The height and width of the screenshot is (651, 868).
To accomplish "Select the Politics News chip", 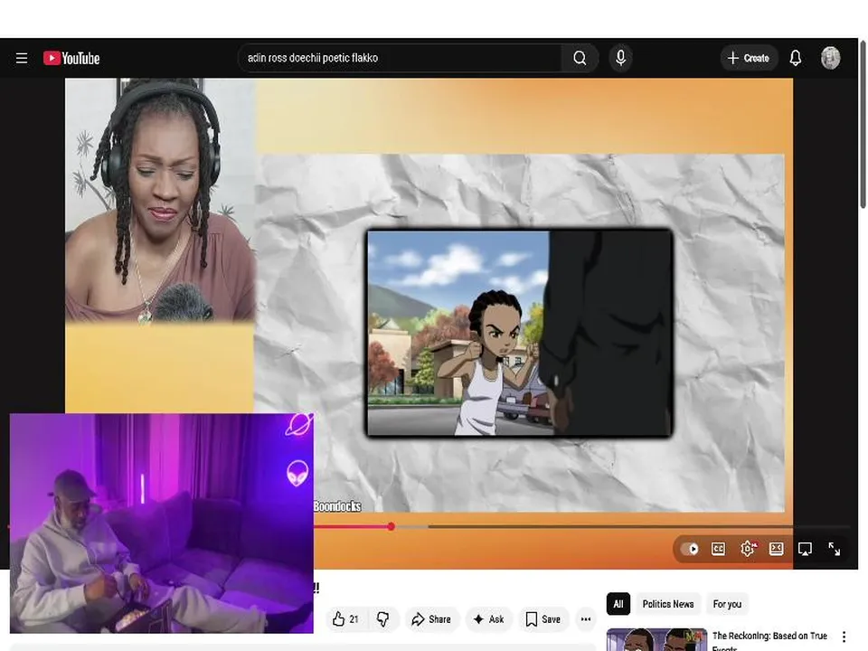I will pos(668,604).
